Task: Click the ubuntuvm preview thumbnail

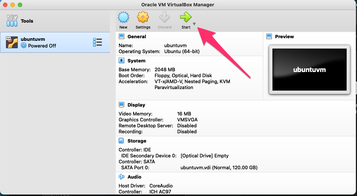Action: point(309,70)
